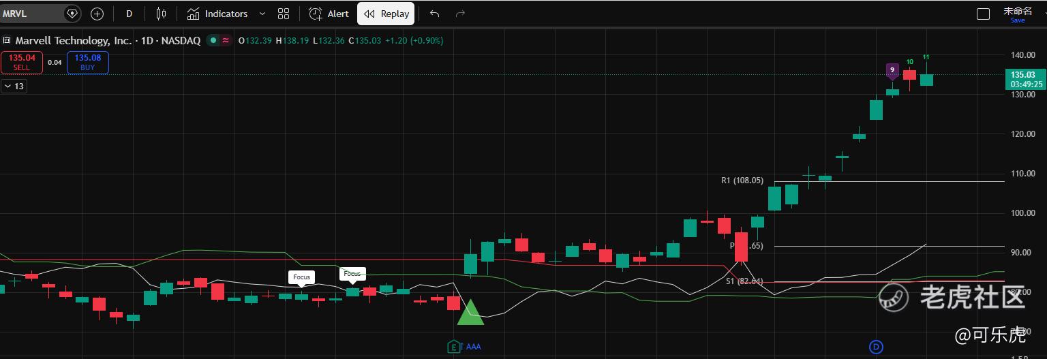This screenshot has width=1047, height=359.
Task: Click the S1 (82.64) pivot label
Action: 744,281
